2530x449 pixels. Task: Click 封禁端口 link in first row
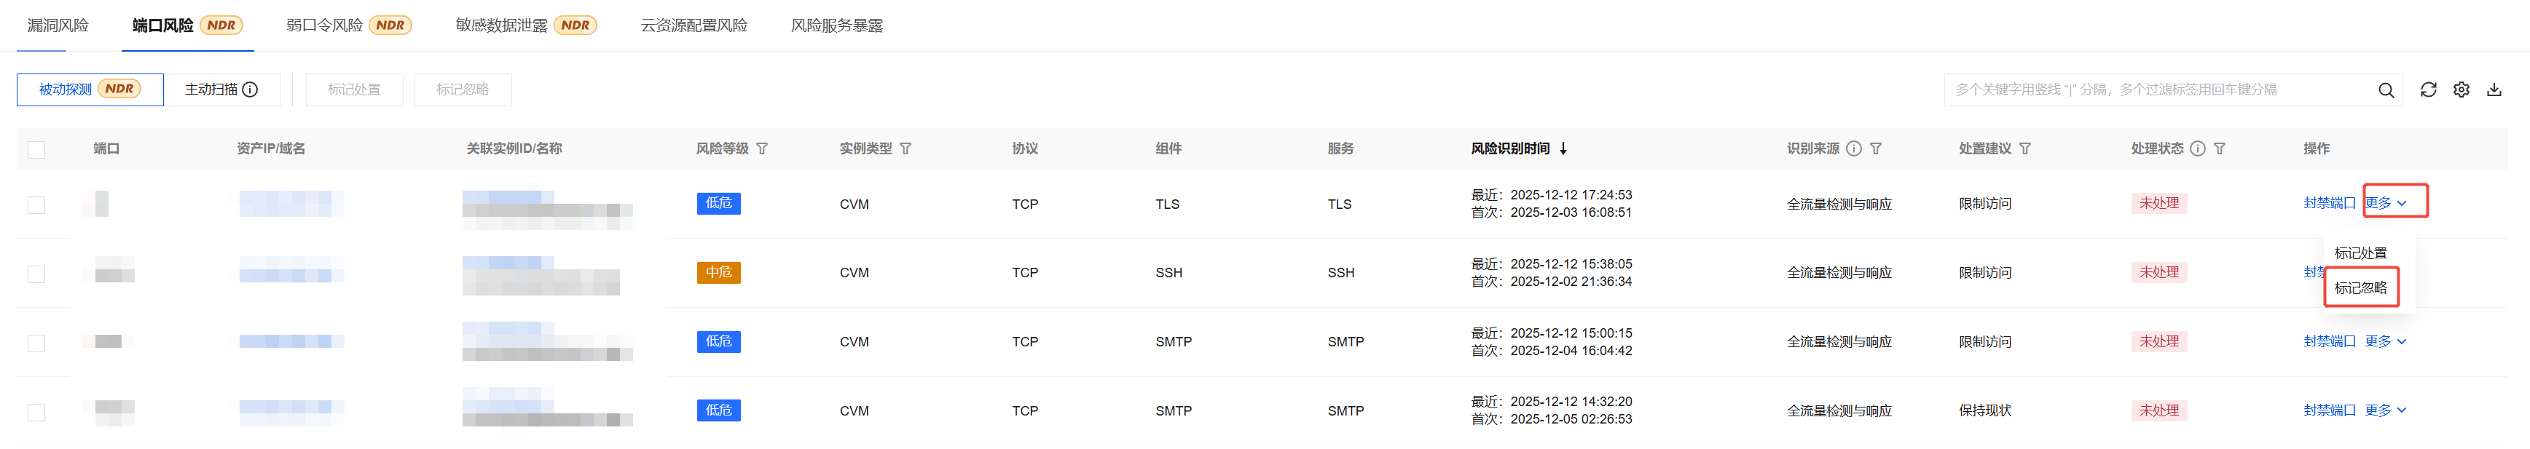pyautogui.click(x=2329, y=203)
